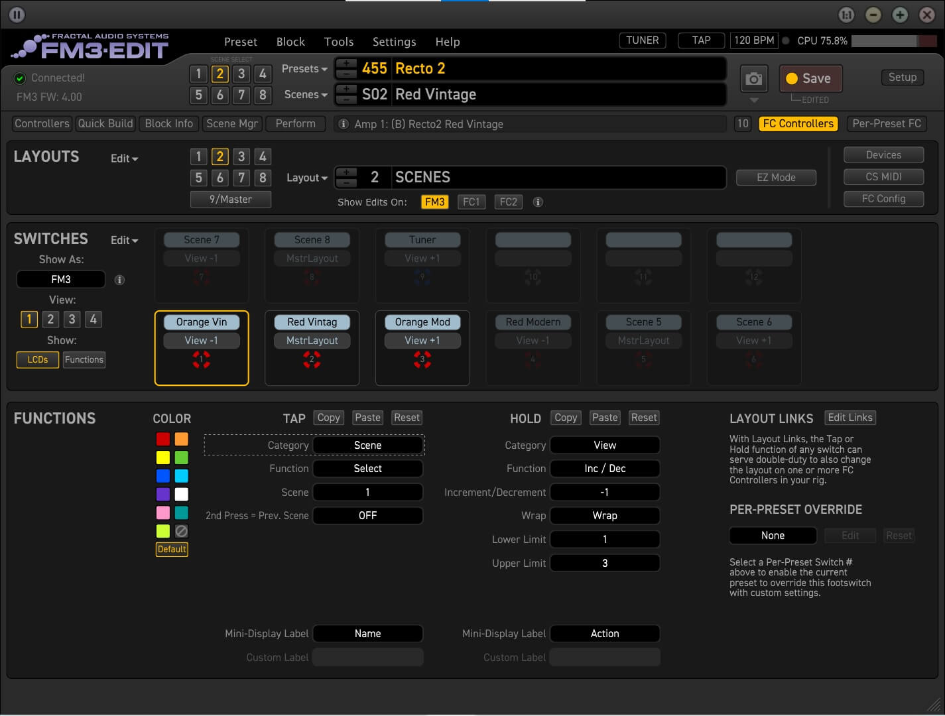Viewport: 945px width, 716px height.
Task: Click the info icon beside Amp 1 status
Action: point(344,124)
